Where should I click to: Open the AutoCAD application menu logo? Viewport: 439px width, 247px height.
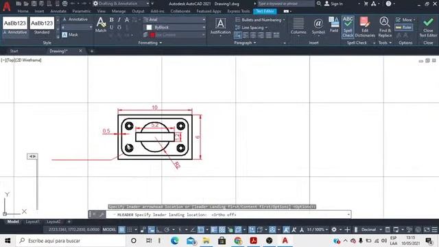coord(6,5)
